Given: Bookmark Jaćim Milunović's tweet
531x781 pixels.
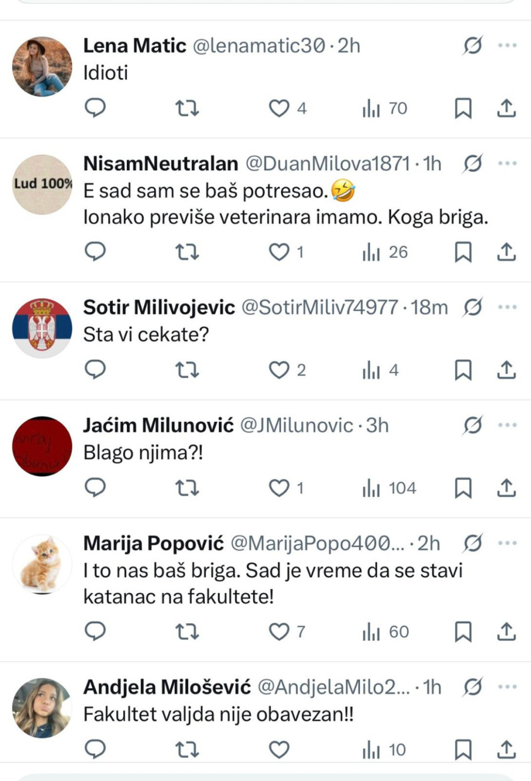Looking at the screenshot, I should click(463, 489).
